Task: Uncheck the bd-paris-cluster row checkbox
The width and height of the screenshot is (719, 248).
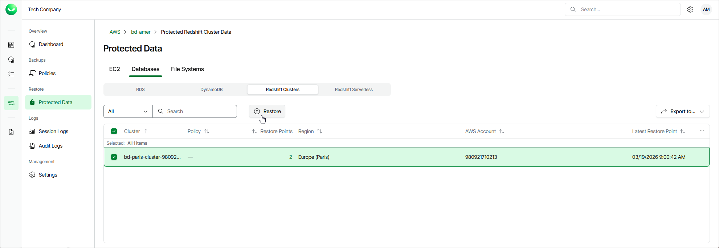Action: point(114,157)
